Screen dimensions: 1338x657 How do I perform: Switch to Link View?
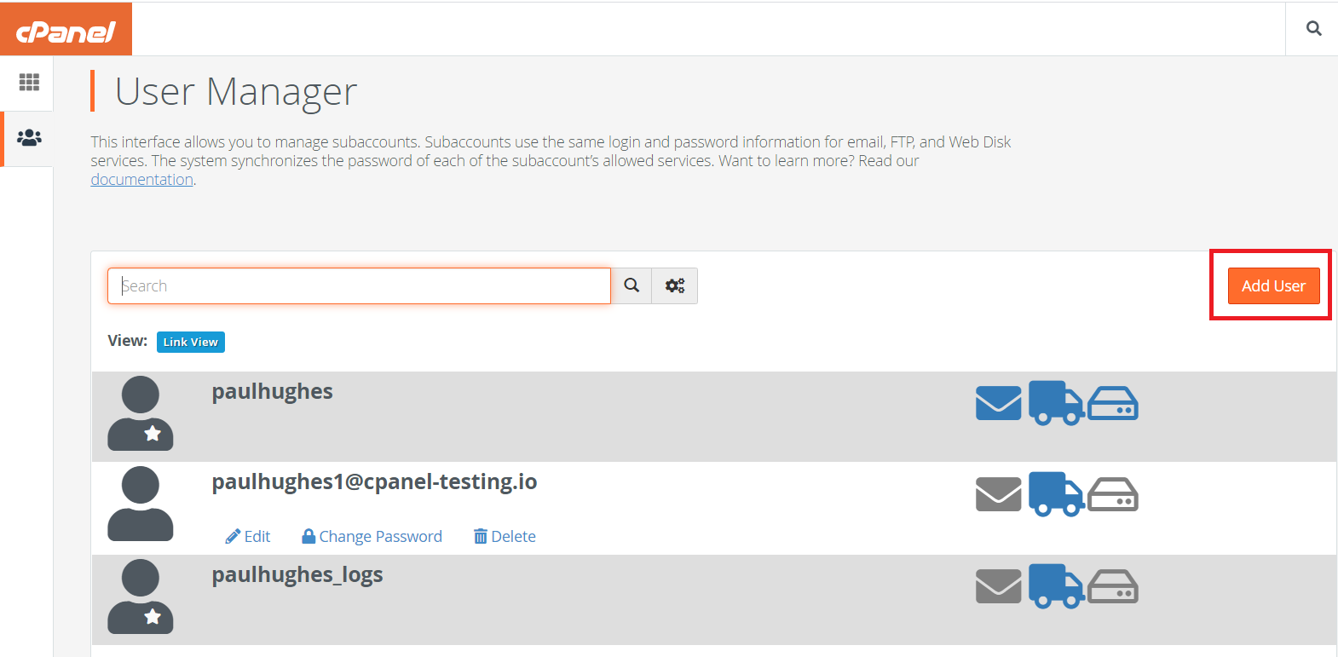[x=191, y=342]
